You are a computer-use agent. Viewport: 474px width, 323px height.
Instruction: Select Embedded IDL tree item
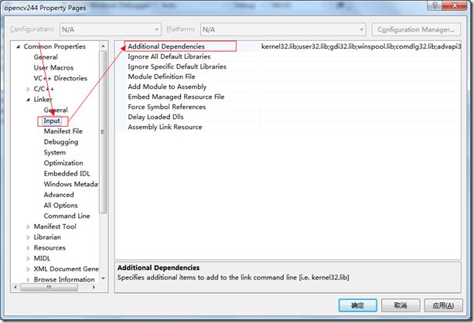tap(66, 173)
